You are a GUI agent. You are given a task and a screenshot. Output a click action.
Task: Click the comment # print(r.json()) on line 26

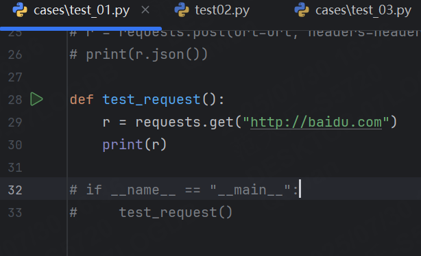(139, 55)
